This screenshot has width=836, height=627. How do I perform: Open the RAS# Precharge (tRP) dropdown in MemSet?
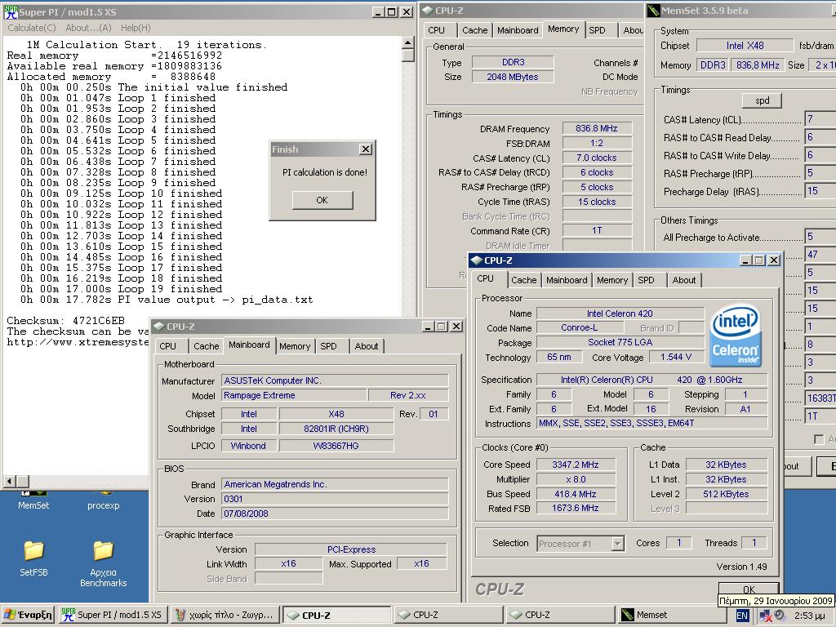coord(820,173)
